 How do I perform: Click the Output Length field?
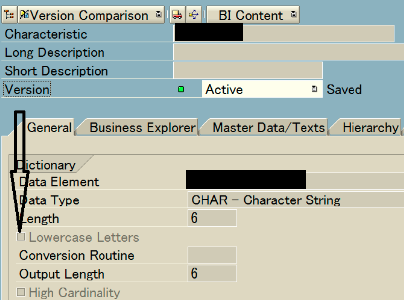tap(212, 274)
